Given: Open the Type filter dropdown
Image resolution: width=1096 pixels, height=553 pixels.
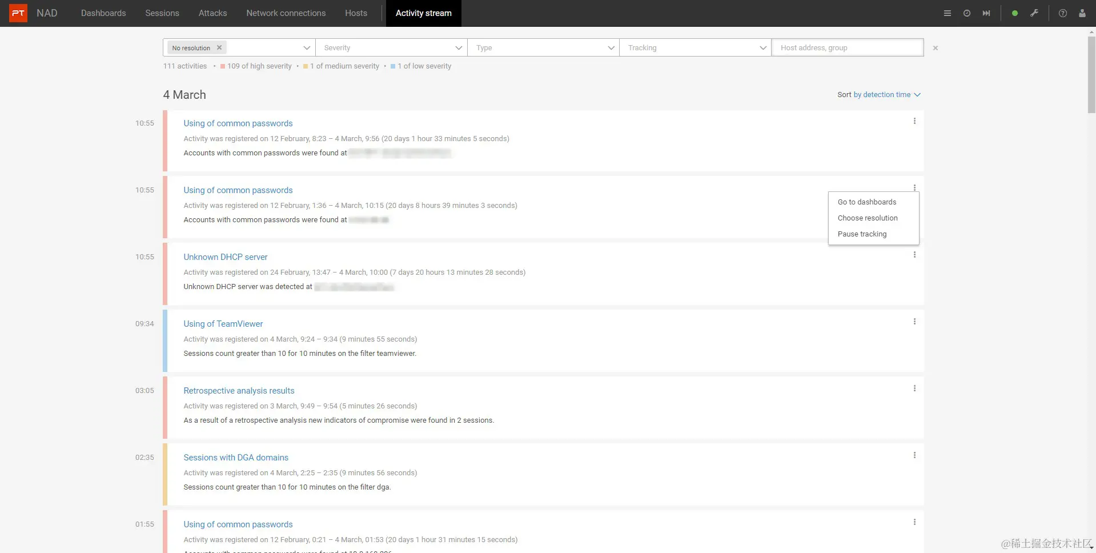Looking at the screenshot, I should click(x=543, y=47).
